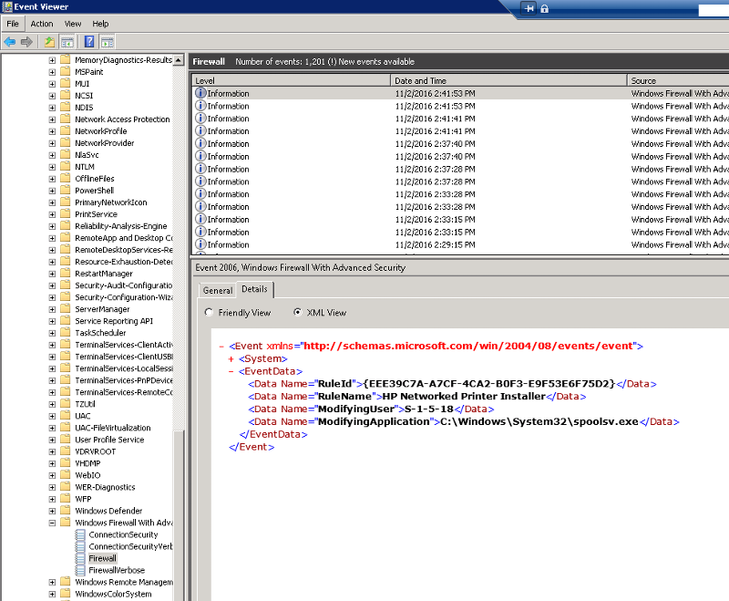Screen dimensions: 729x601
Task: Select the User Profile Service tree item
Action: 109,440
